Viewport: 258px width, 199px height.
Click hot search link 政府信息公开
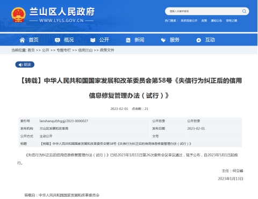[189, 21]
